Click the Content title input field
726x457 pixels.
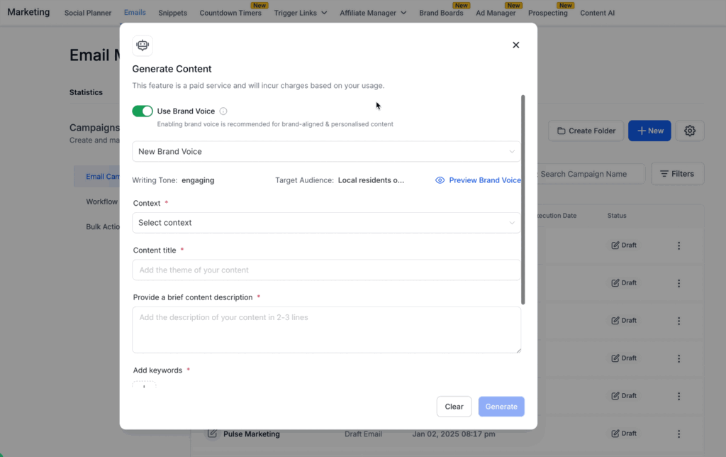tap(326, 270)
